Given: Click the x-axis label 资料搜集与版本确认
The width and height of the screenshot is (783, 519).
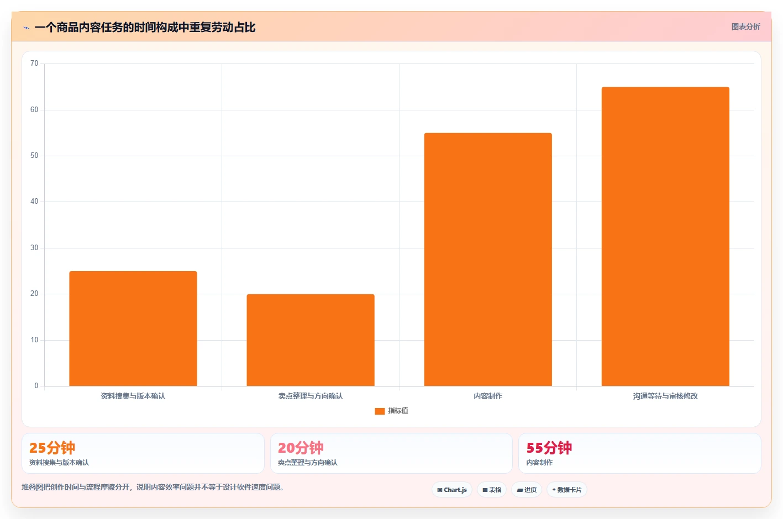Looking at the screenshot, I should point(133,396).
